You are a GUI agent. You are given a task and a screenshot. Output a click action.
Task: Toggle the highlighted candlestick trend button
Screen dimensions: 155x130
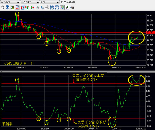tap(62, 7)
